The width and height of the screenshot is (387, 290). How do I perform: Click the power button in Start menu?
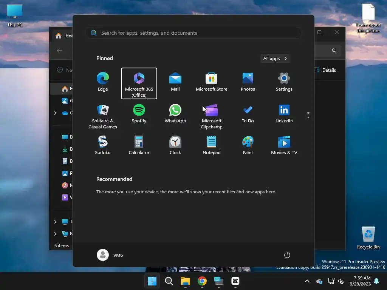pyautogui.click(x=287, y=255)
